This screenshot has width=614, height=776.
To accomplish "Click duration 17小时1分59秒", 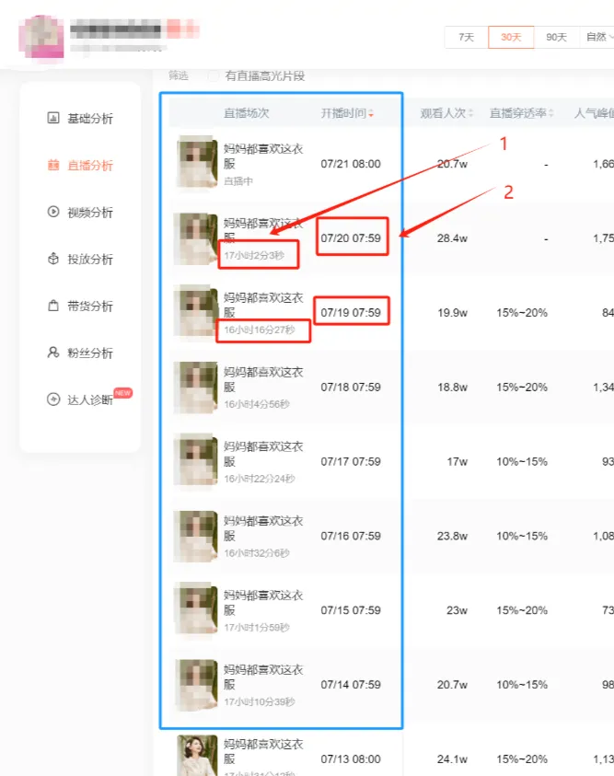I will tap(256, 628).
